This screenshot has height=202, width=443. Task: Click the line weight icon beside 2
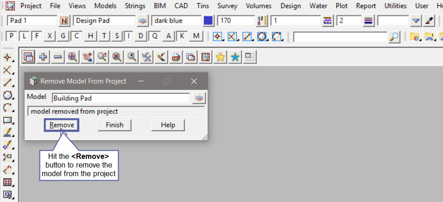[x=368, y=20]
